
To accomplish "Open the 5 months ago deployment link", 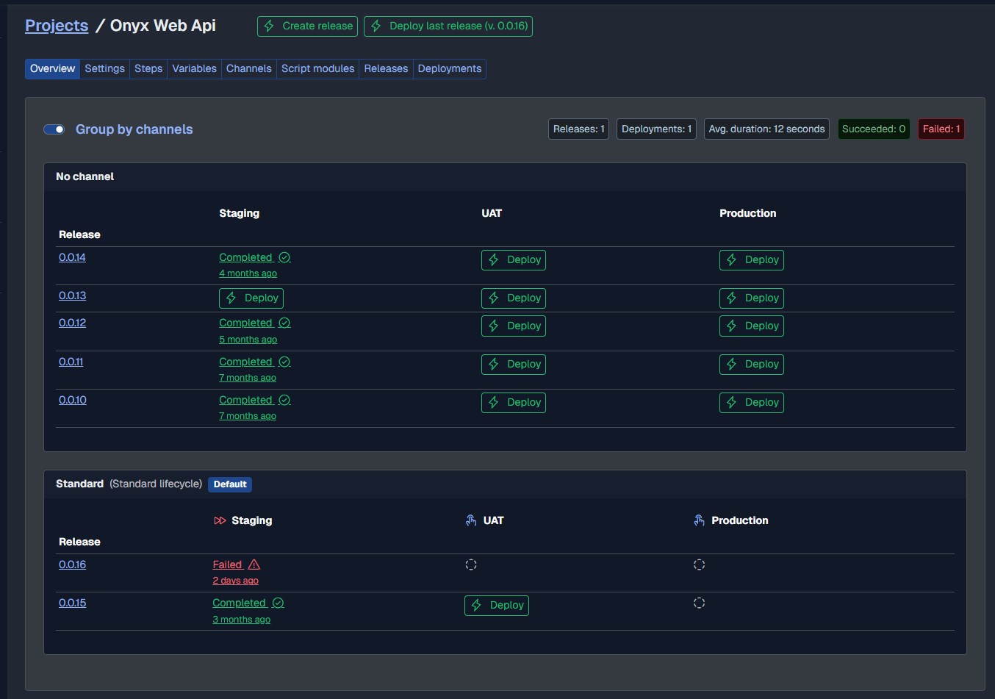I will (248, 340).
